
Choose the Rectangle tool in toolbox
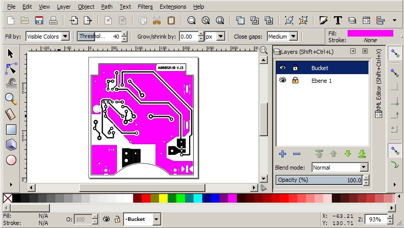[x=11, y=129]
